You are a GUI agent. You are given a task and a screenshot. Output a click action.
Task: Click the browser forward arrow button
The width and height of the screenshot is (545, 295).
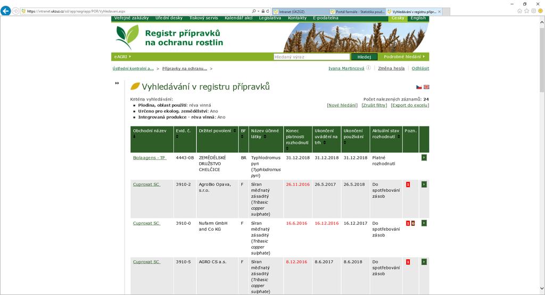pos(15,11)
